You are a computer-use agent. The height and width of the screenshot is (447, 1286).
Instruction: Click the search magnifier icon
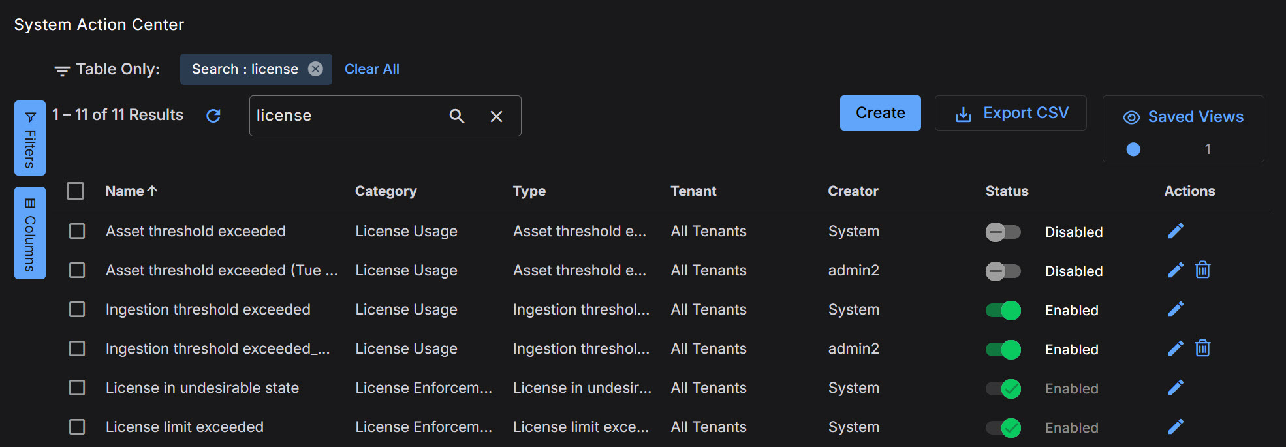pyautogui.click(x=457, y=116)
